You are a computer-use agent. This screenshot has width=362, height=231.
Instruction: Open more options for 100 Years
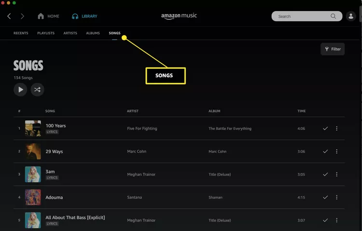336,128
